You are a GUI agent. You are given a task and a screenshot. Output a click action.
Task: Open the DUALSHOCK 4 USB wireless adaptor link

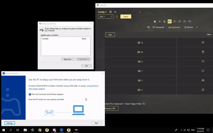coord(64,87)
